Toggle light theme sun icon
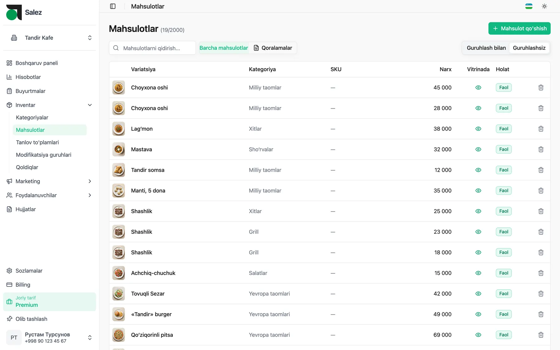 (544, 6)
